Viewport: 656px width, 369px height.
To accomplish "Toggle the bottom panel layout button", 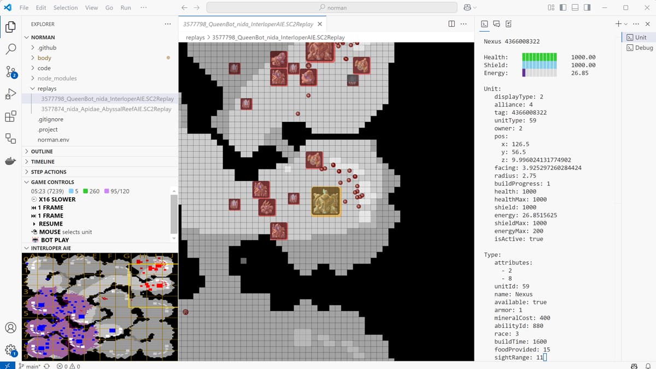I will point(575,8).
